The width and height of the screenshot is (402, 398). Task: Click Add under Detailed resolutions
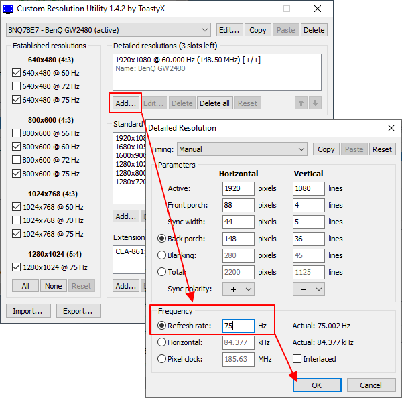(126, 103)
